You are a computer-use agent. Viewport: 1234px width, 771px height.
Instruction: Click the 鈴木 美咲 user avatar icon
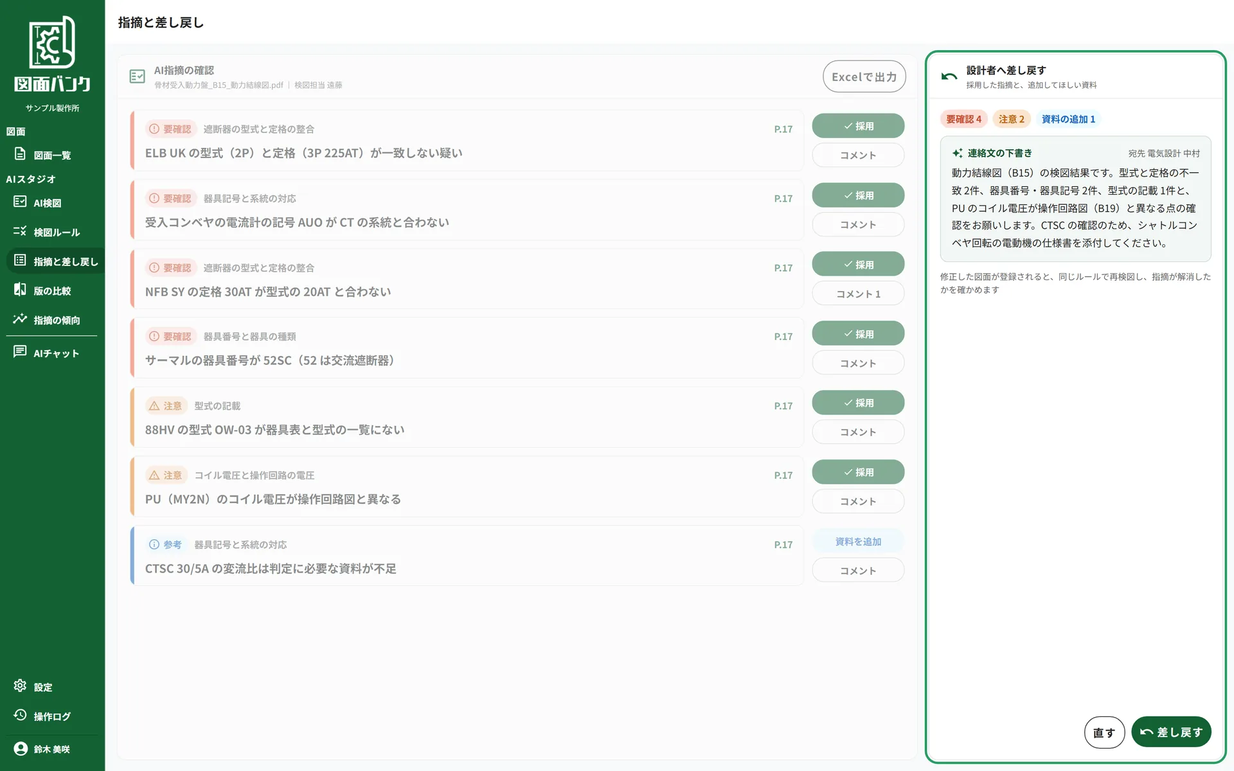coord(21,749)
